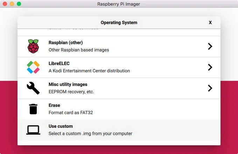Click the laptop icon for Use custom
This screenshot has height=154, width=238.
click(33, 130)
